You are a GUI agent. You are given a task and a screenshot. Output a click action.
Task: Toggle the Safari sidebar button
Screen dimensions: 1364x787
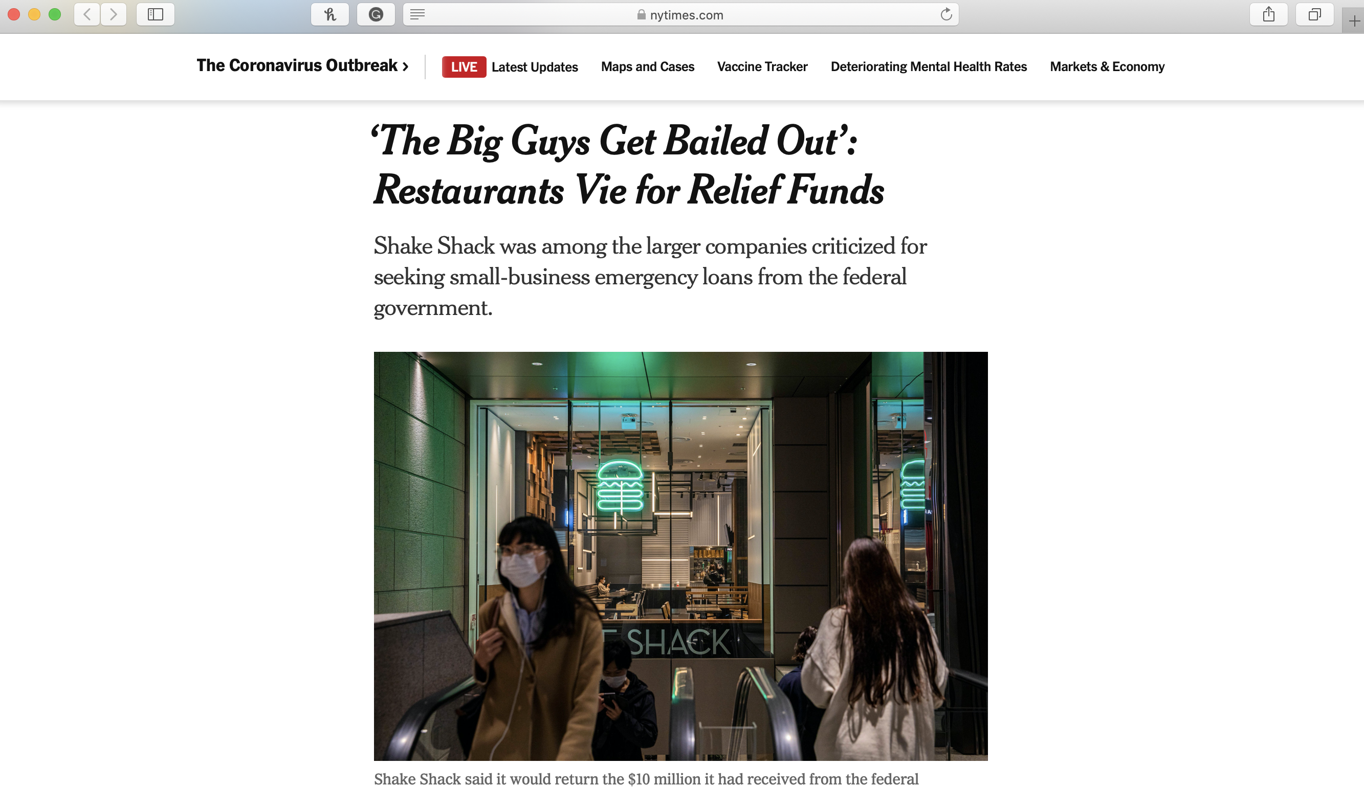pyautogui.click(x=155, y=15)
